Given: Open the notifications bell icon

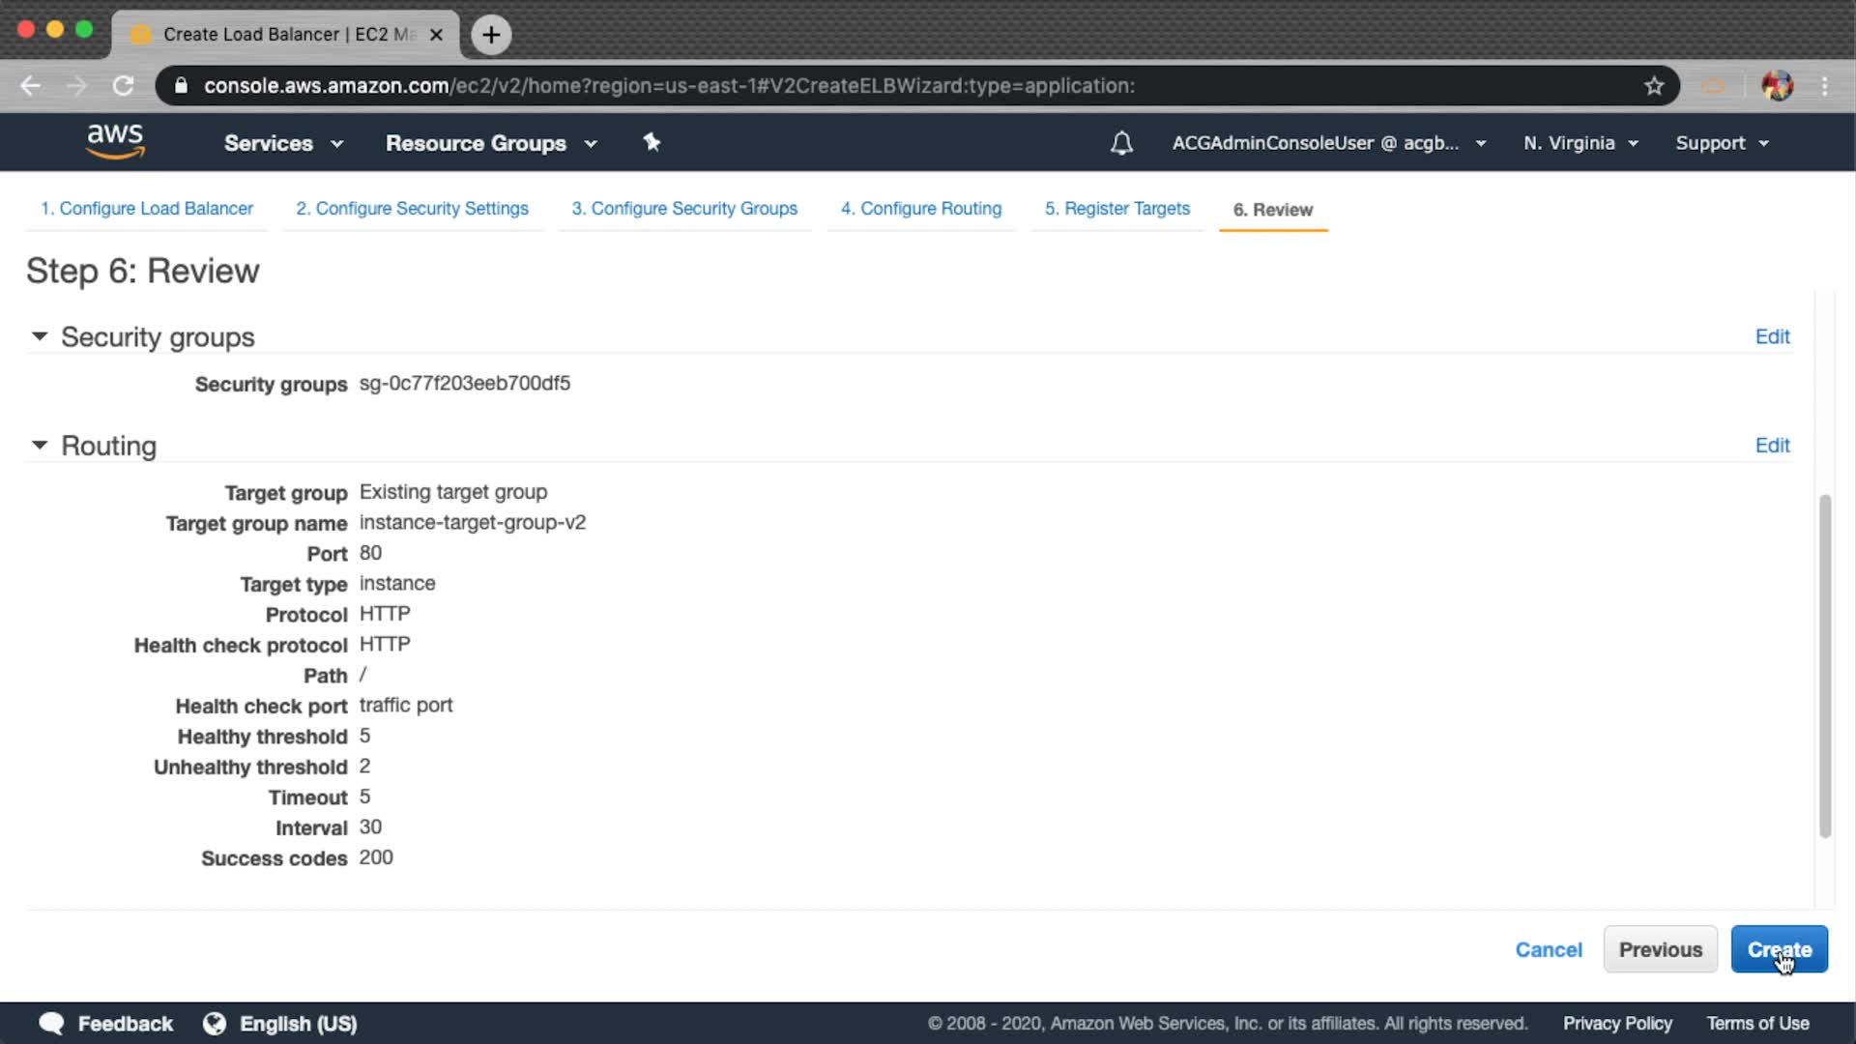Looking at the screenshot, I should point(1121,143).
